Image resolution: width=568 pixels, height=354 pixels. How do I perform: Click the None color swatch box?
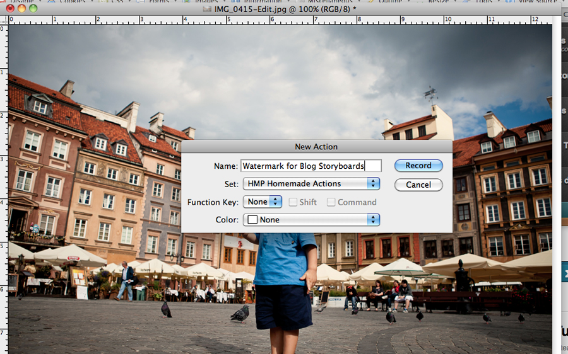[x=252, y=220]
